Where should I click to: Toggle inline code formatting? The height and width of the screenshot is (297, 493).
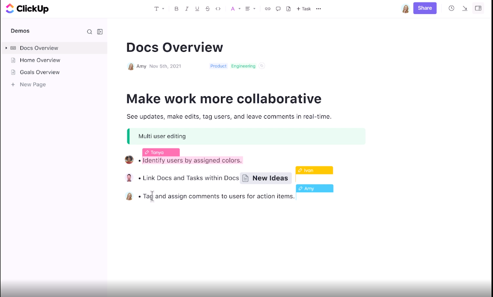coord(218,9)
